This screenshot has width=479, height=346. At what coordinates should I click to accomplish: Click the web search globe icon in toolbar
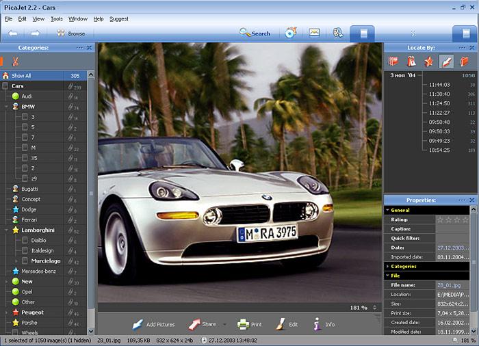tap(337, 33)
